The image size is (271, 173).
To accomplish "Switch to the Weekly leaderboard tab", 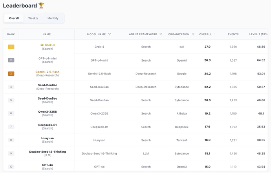I will click(33, 18).
